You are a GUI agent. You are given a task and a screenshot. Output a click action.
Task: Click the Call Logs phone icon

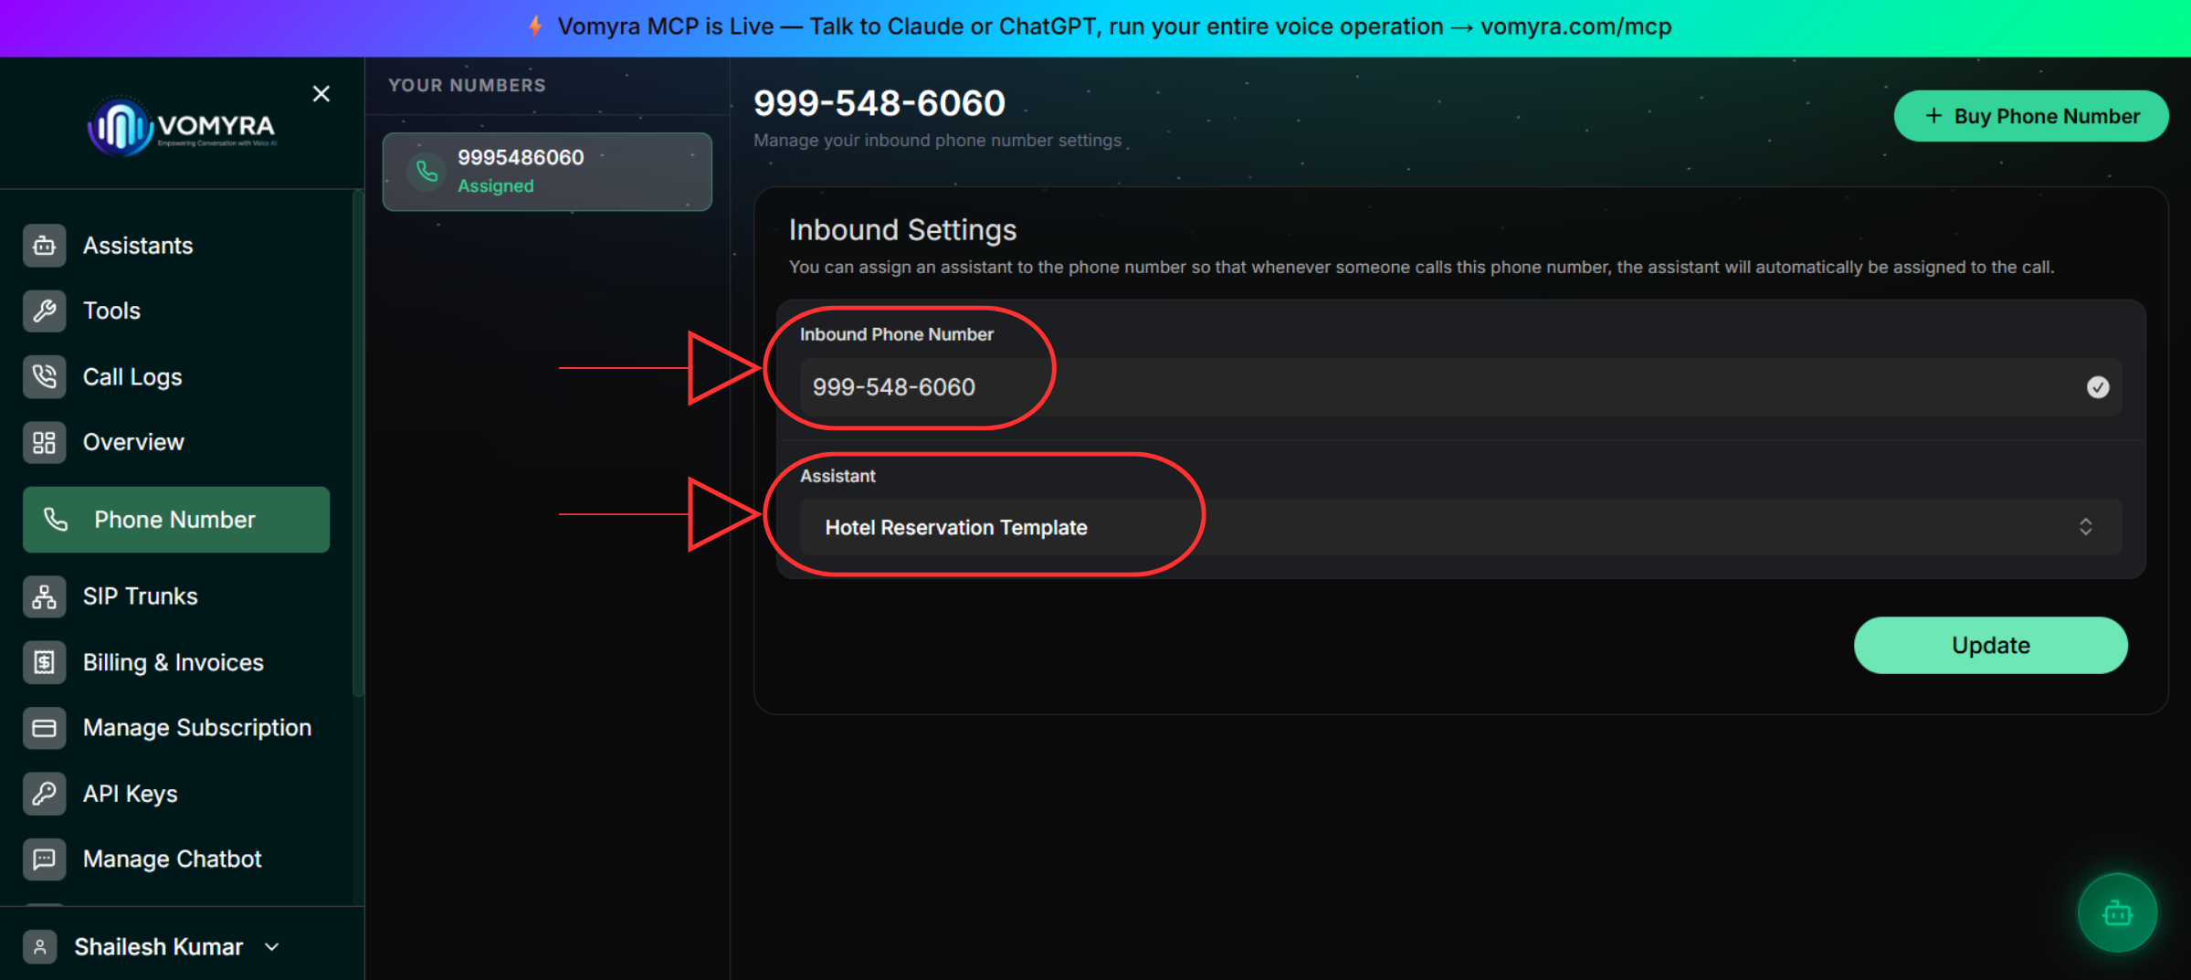(44, 376)
